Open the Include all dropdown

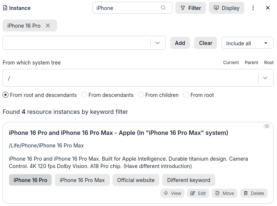(x=247, y=43)
